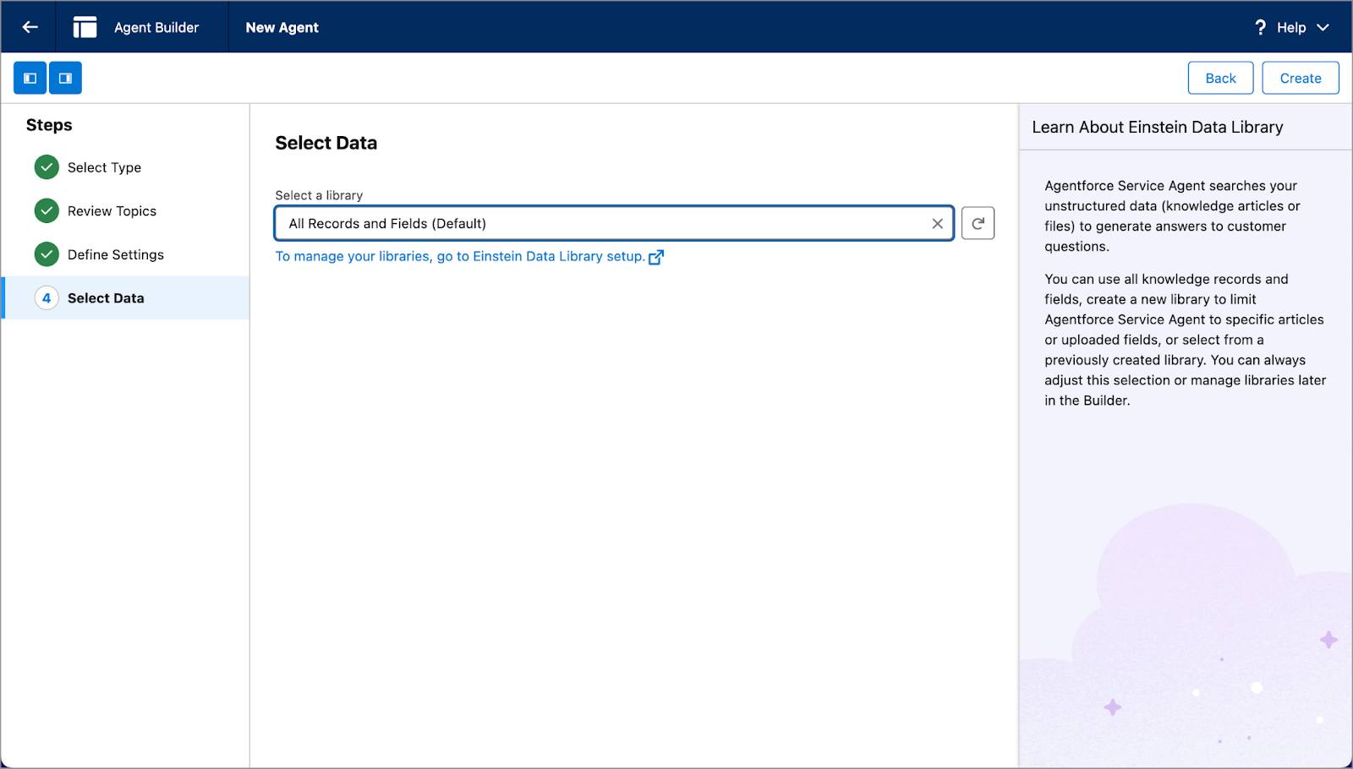Open the Help menu

(x=1290, y=27)
